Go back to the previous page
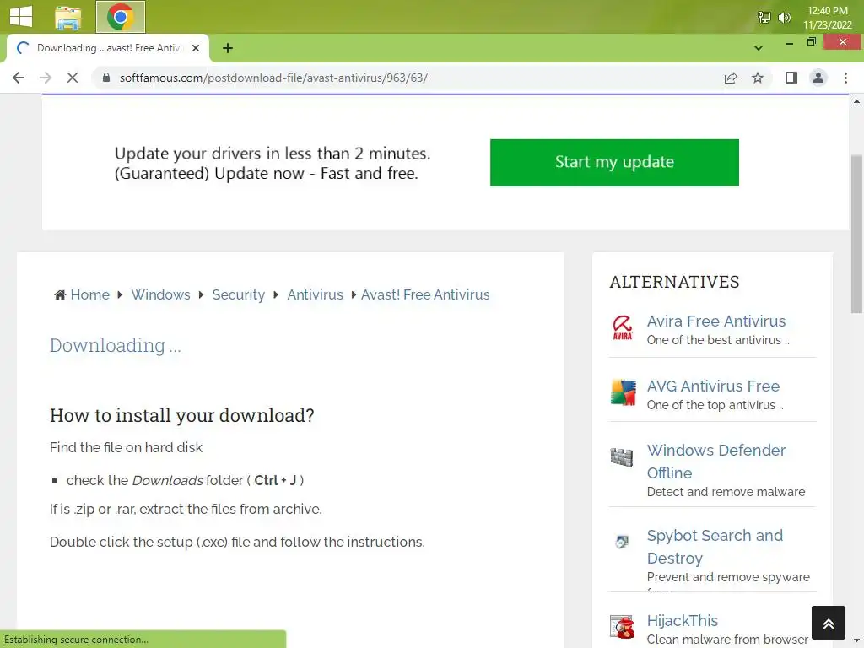Image resolution: width=864 pixels, height=648 pixels. point(19,78)
